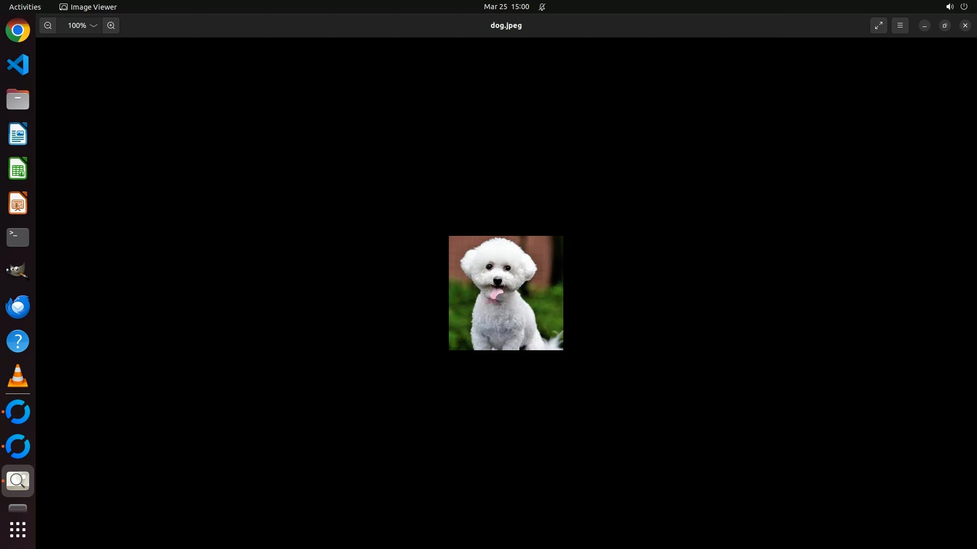The image size is (977, 549).
Task: Open VLC media player from the dock
Action: [x=18, y=376]
